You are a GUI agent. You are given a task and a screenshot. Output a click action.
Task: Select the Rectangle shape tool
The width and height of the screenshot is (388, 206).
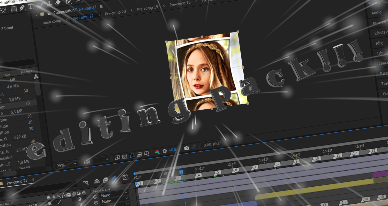[x=14, y=9]
